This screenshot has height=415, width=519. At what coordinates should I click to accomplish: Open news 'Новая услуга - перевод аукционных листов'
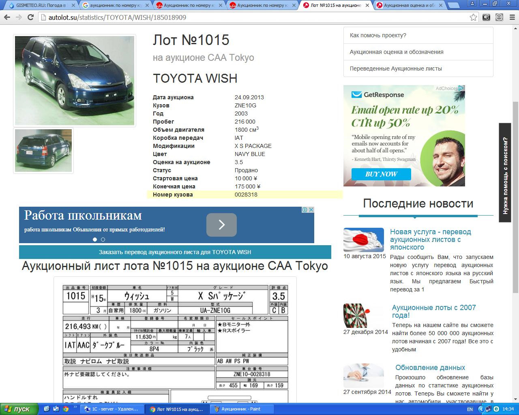[431, 240]
